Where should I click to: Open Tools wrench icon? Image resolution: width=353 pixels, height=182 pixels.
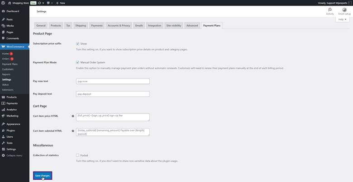click(x=3, y=143)
